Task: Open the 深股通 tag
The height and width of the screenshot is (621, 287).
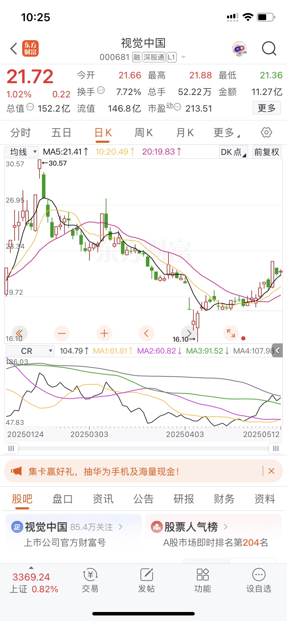Action: pyautogui.click(x=154, y=57)
